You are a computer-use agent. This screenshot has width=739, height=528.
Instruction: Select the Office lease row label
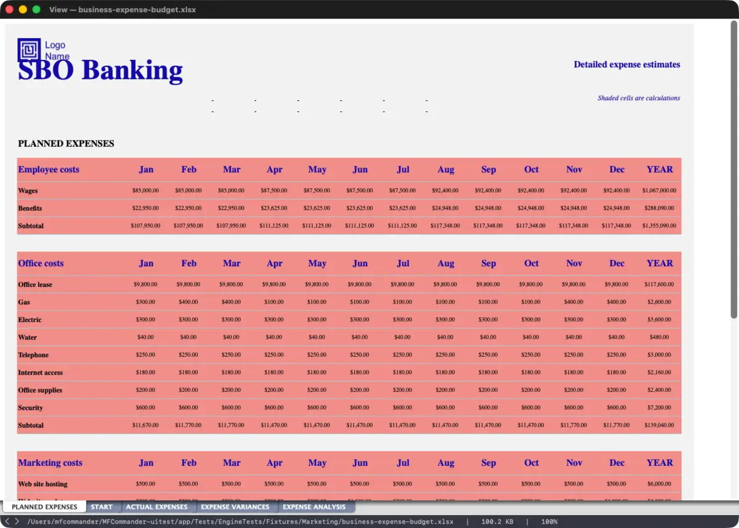35,285
